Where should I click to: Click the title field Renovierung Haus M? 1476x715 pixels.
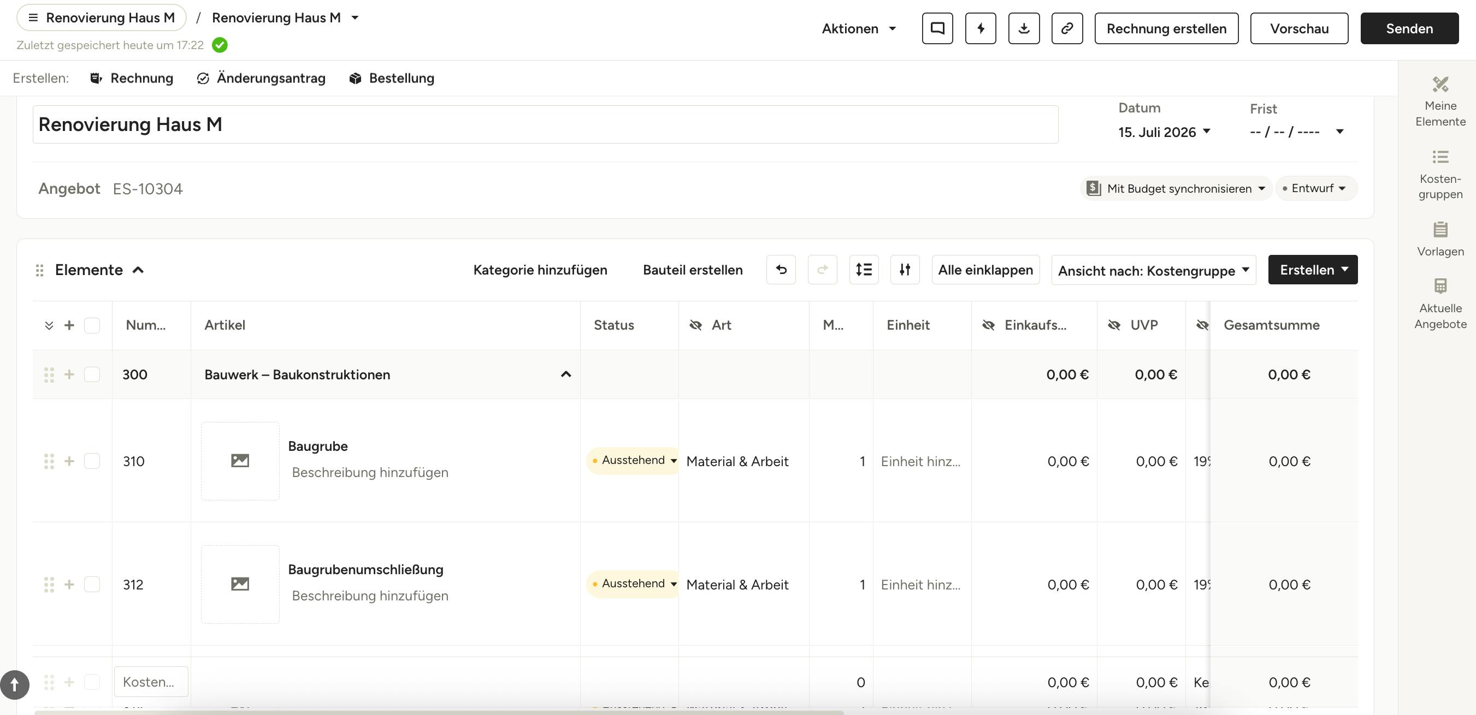(x=545, y=124)
